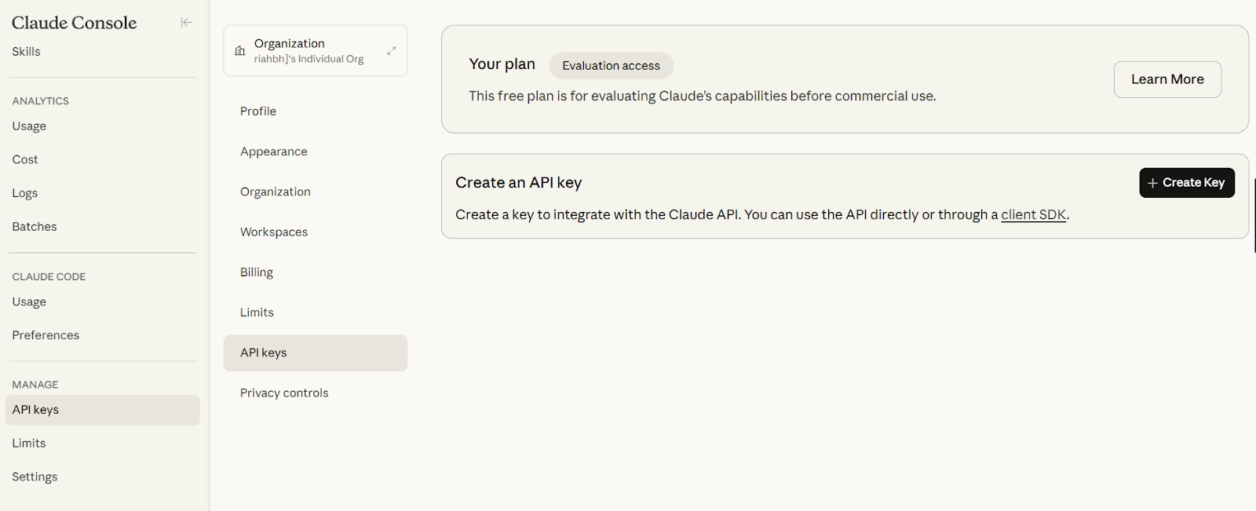Select the API keys settings tab
This screenshot has height=511, width=1256.
point(315,353)
